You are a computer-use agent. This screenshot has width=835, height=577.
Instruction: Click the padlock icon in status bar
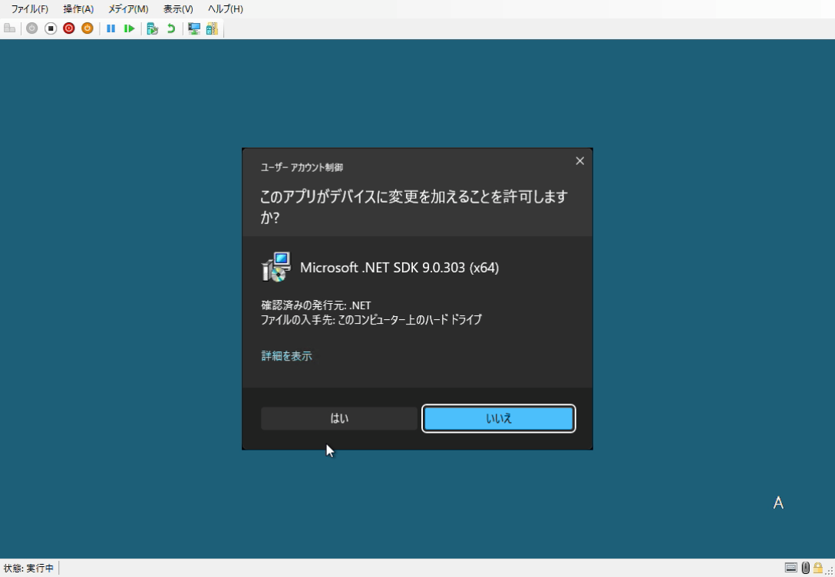point(817,568)
